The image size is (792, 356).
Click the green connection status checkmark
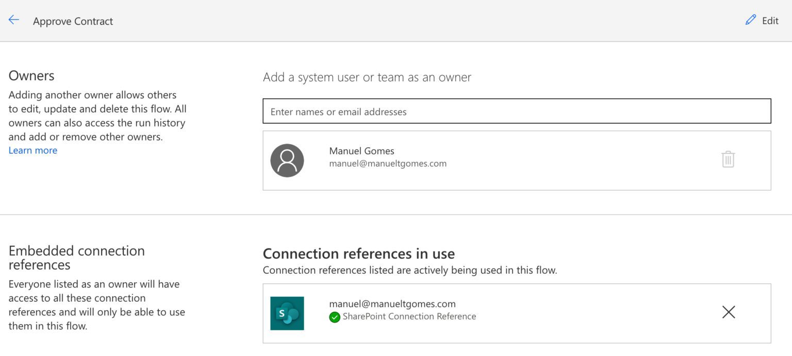pyautogui.click(x=334, y=317)
